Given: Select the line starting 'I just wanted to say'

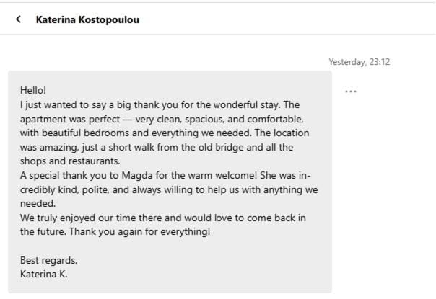Looking at the screenshot, I should (x=159, y=104).
